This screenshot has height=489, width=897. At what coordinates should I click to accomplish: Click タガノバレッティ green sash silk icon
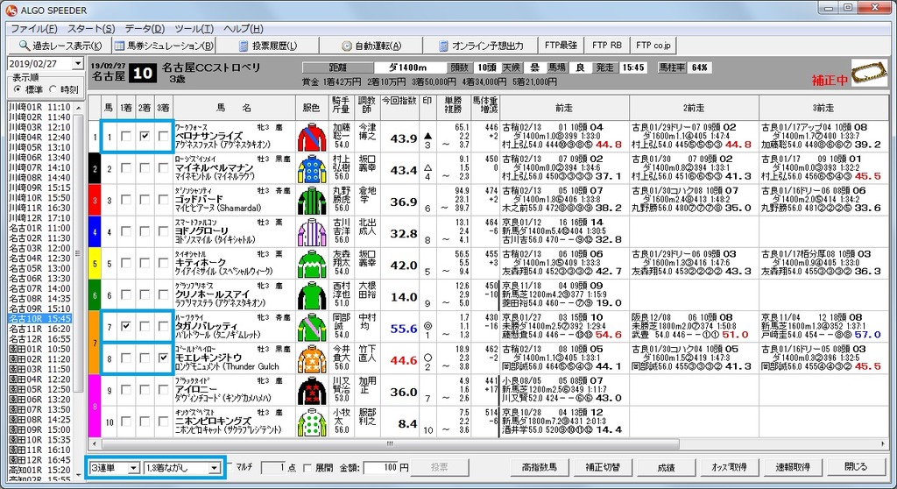(312, 327)
